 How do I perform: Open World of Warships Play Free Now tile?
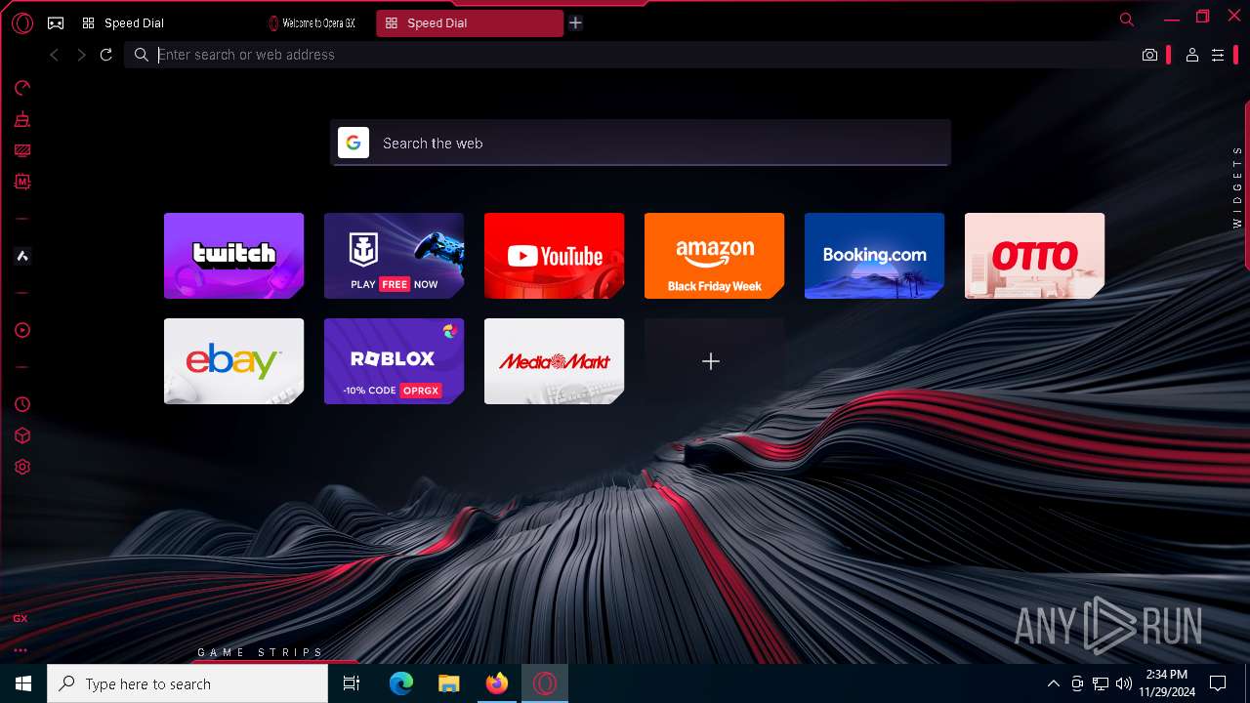click(x=394, y=256)
